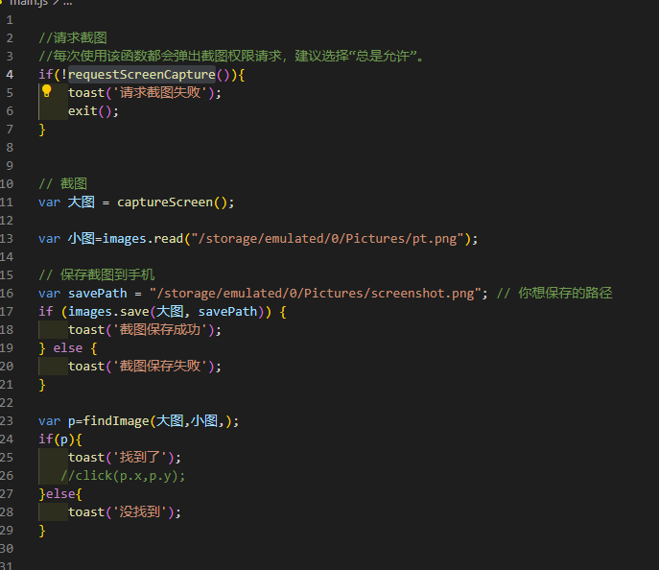
Task: Click toast('截图保存成功') text
Action: (x=145, y=329)
